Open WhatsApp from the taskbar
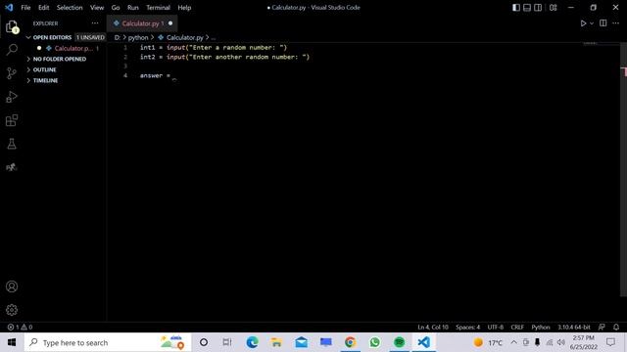This screenshot has height=352, width=627. [x=374, y=342]
